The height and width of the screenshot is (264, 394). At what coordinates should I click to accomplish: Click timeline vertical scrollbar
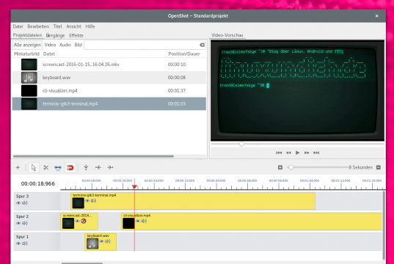click(x=384, y=225)
